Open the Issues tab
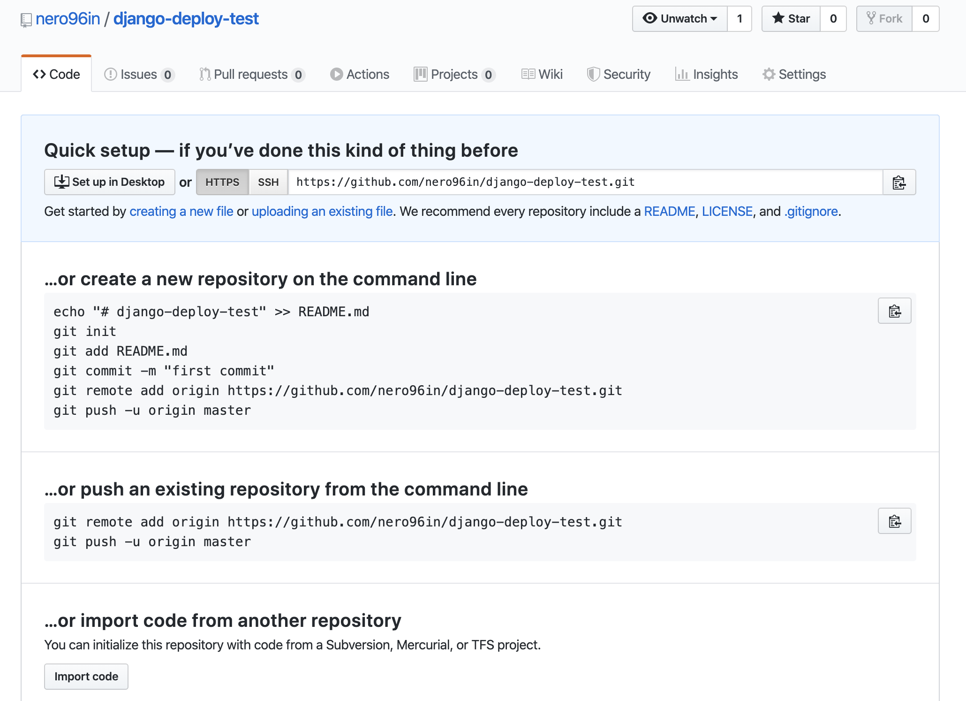 (x=139, y=75)
